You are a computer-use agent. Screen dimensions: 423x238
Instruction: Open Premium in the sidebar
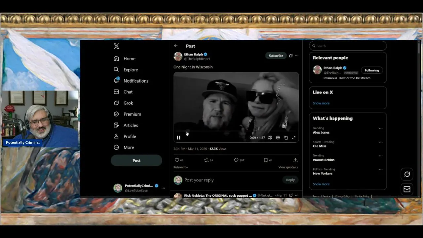coord(127,114)
